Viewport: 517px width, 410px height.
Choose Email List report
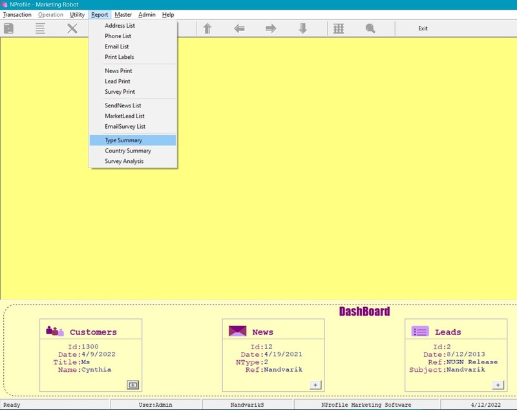point(133,47)
